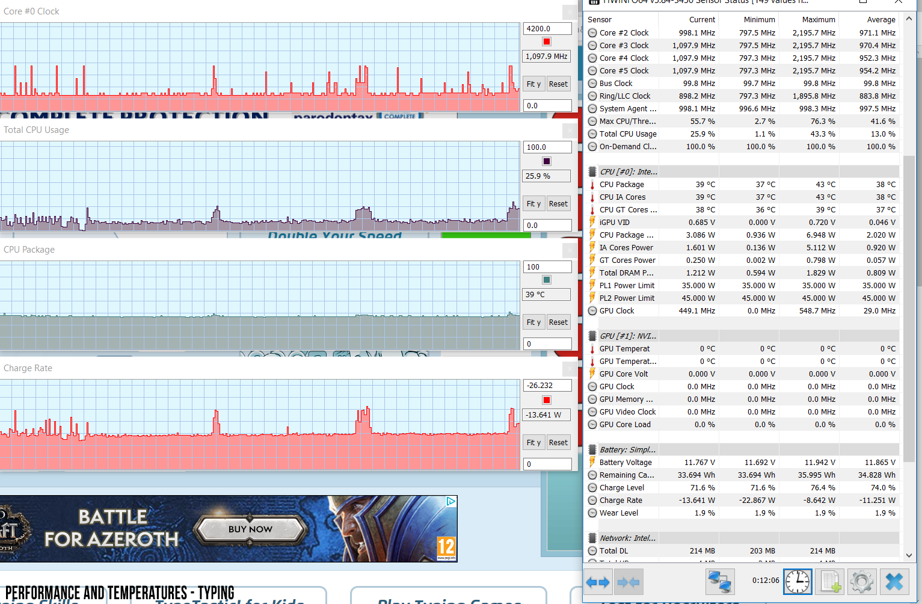Close the CPU Package graph window
This screenshot has height=604, width=922.
(570, 250)
